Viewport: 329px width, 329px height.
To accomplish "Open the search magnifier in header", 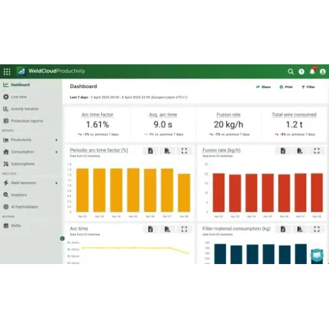I will tap(290, 72).
